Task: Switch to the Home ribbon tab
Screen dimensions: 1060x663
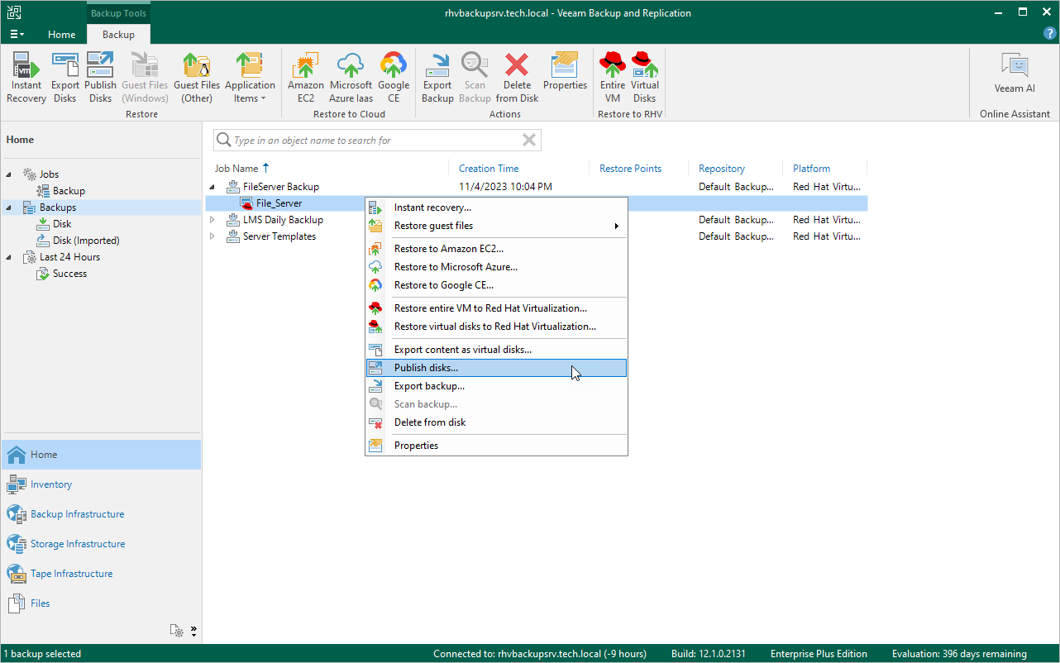Action: tap(61, 35)
